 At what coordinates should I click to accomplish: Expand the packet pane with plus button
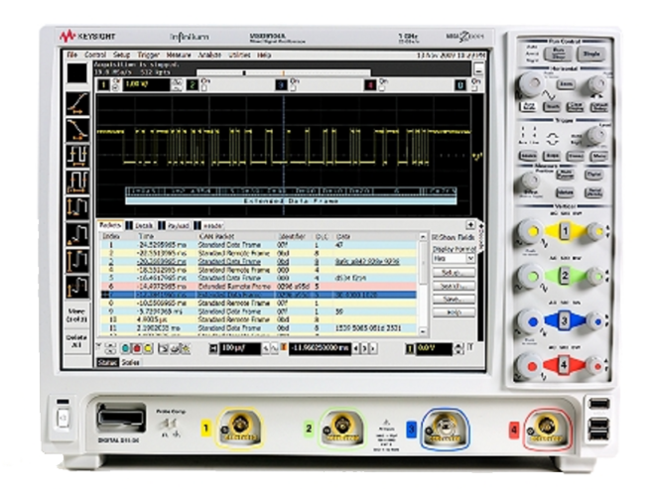pyautogui.click(x=469, y=225)
